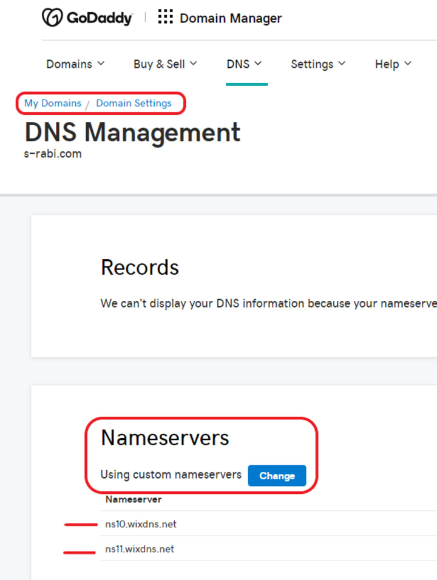Click the DNS Management heading
This screenshot has width=437, height=580.
[x=132, y=132]
